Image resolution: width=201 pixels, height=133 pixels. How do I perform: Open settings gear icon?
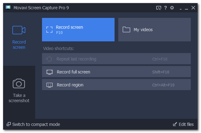click(x=172, y=8)
